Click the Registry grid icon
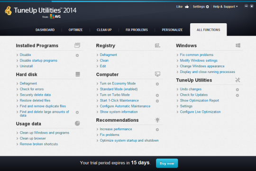This screenshot has height=171, width=256. (157, 45)
